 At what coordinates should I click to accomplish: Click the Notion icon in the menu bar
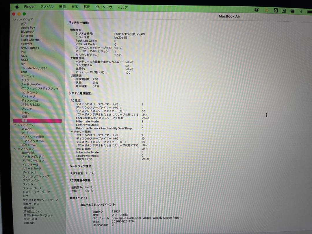point(284,10)
